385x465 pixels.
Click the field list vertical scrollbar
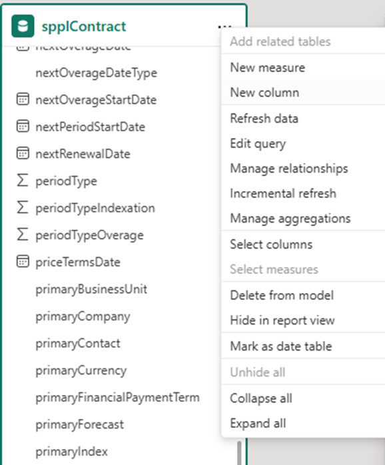[x=239, y=453]
